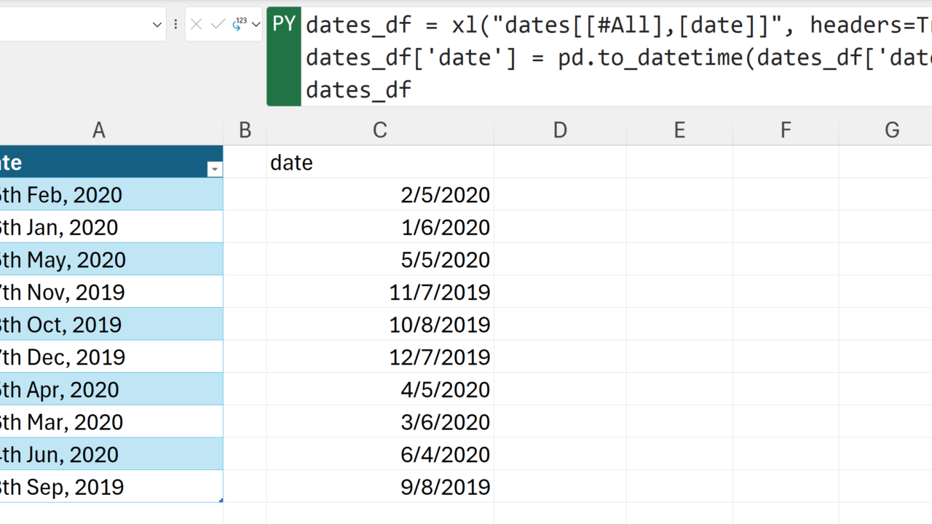Click inside the Name Box field
This screenshot has height=524, width=932.
tap(73, 25)
